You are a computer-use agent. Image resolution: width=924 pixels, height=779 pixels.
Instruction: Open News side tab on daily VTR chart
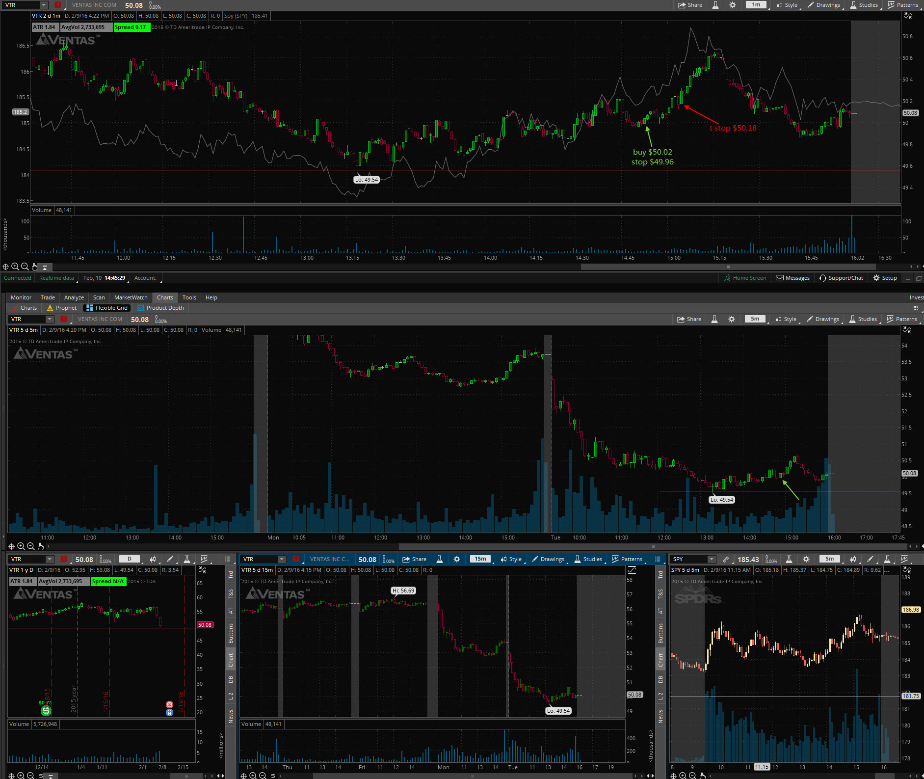tap(231, 716)
